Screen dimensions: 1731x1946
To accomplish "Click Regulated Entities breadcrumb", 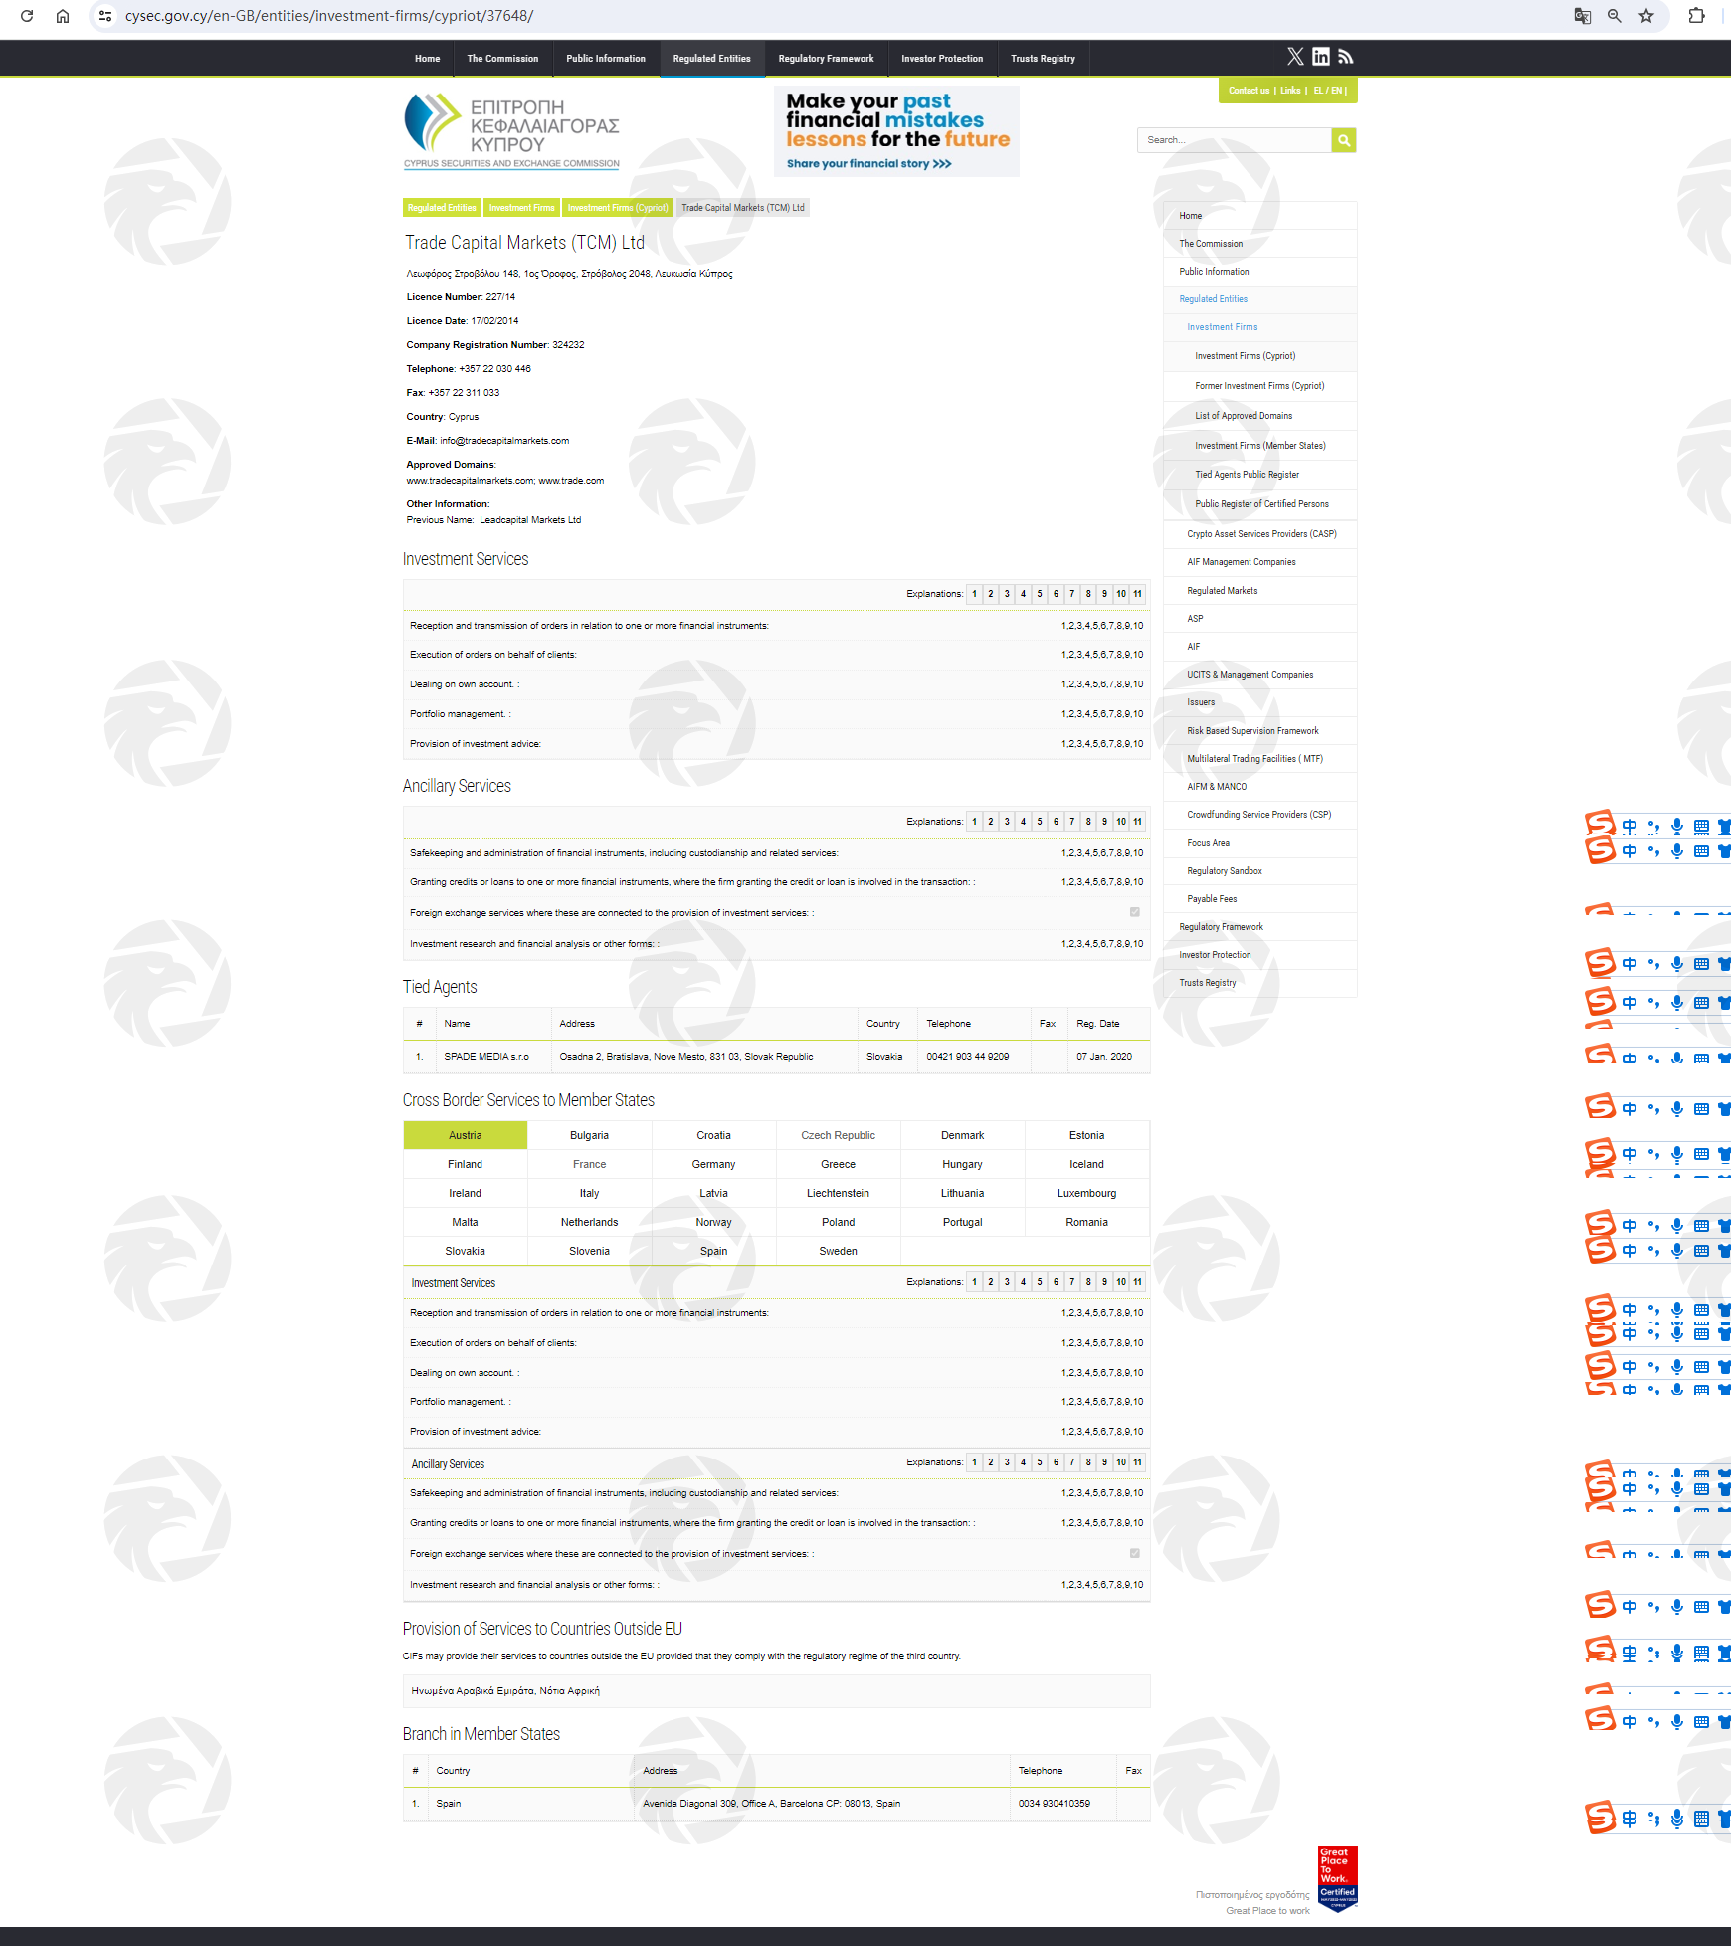I will click(x=442, y=208).
